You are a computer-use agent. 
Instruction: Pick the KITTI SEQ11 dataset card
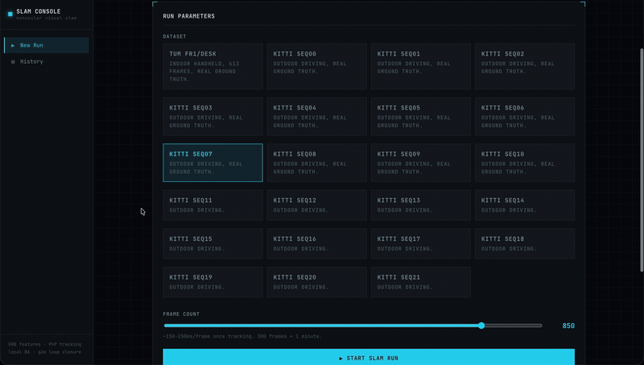[x=213, y=205]
